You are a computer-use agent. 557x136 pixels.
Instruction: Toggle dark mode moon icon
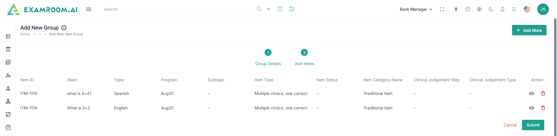tap(491, 9)
